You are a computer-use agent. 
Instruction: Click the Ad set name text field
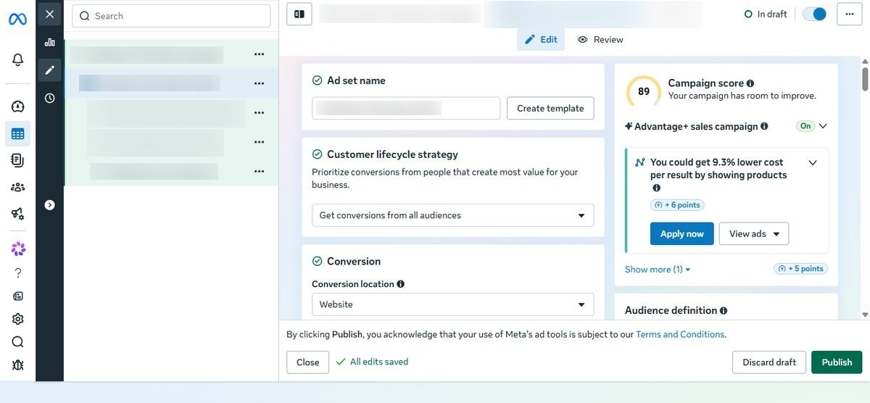tap(406, 108)
